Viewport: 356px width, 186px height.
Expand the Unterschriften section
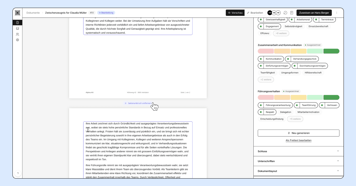click(x=298, y=161)
